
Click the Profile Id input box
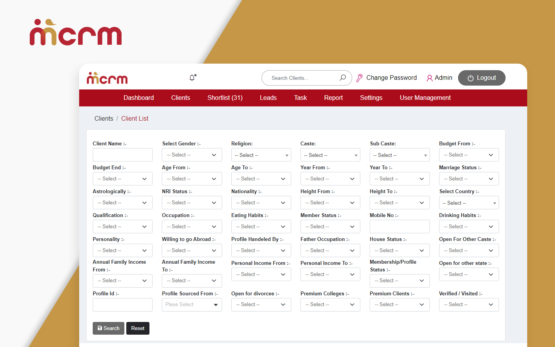tap(122, 305)
